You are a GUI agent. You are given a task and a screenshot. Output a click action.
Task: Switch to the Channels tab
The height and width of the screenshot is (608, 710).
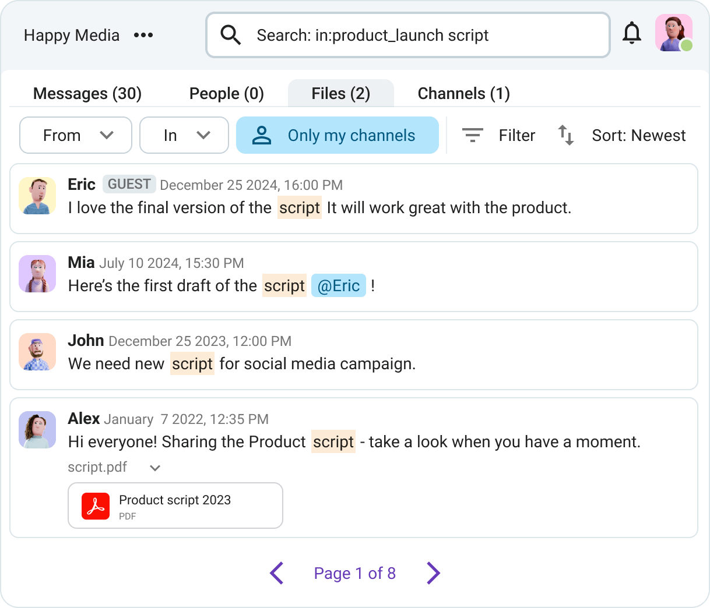coord(463,93)
